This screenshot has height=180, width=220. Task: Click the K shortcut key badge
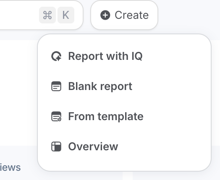(x=66, y=15)
